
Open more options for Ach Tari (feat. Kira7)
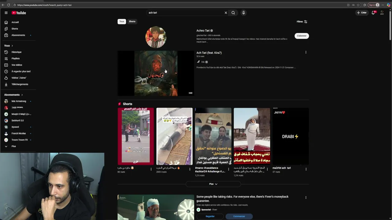[306, 52]
